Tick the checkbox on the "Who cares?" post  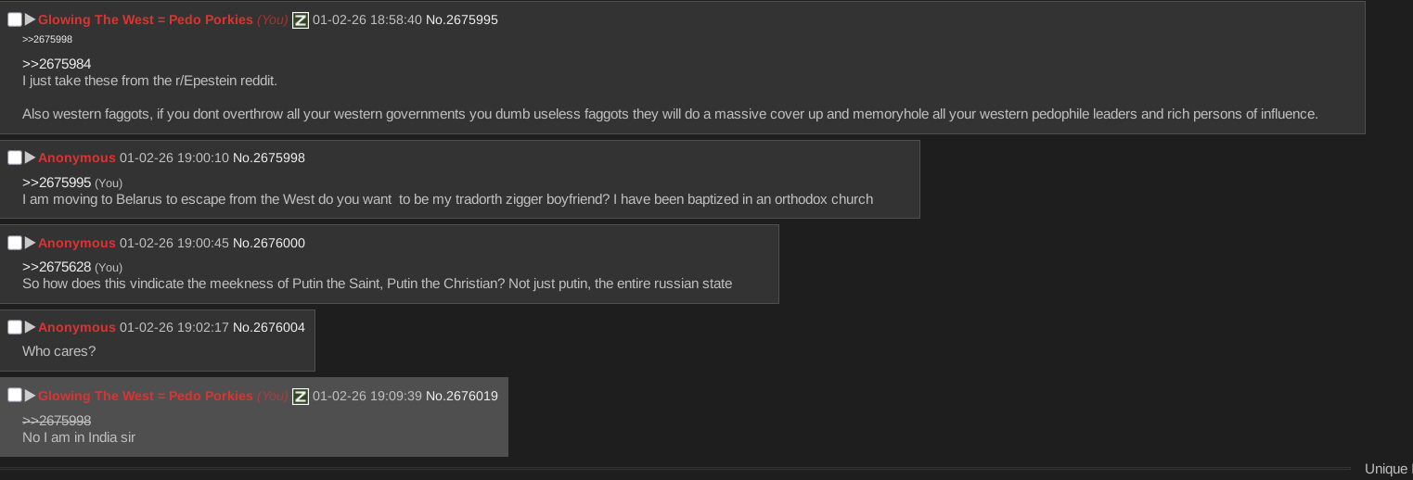click(15, 327)
